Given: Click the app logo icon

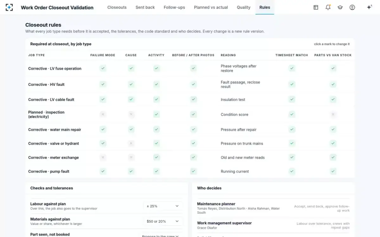Looking at the screenshot, I should pyautogui.click(x=9, y=7).
